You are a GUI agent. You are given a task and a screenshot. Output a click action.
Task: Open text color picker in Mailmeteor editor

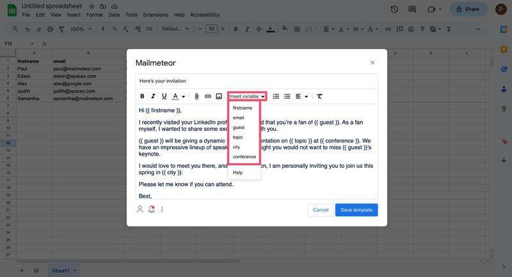tap(179, 96)
